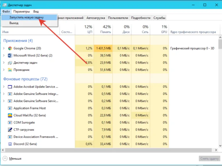Viewport: 222px width, 166px height.
Task: Expand the Проводник process row
Action: (4, 70)
